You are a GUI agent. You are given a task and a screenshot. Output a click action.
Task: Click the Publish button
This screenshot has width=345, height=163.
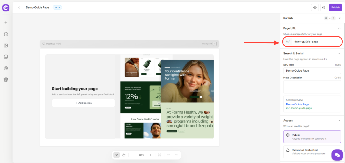click(335, 7)
